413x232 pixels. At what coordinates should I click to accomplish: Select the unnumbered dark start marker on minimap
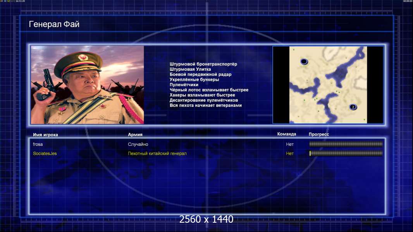[x=304, y=61]
